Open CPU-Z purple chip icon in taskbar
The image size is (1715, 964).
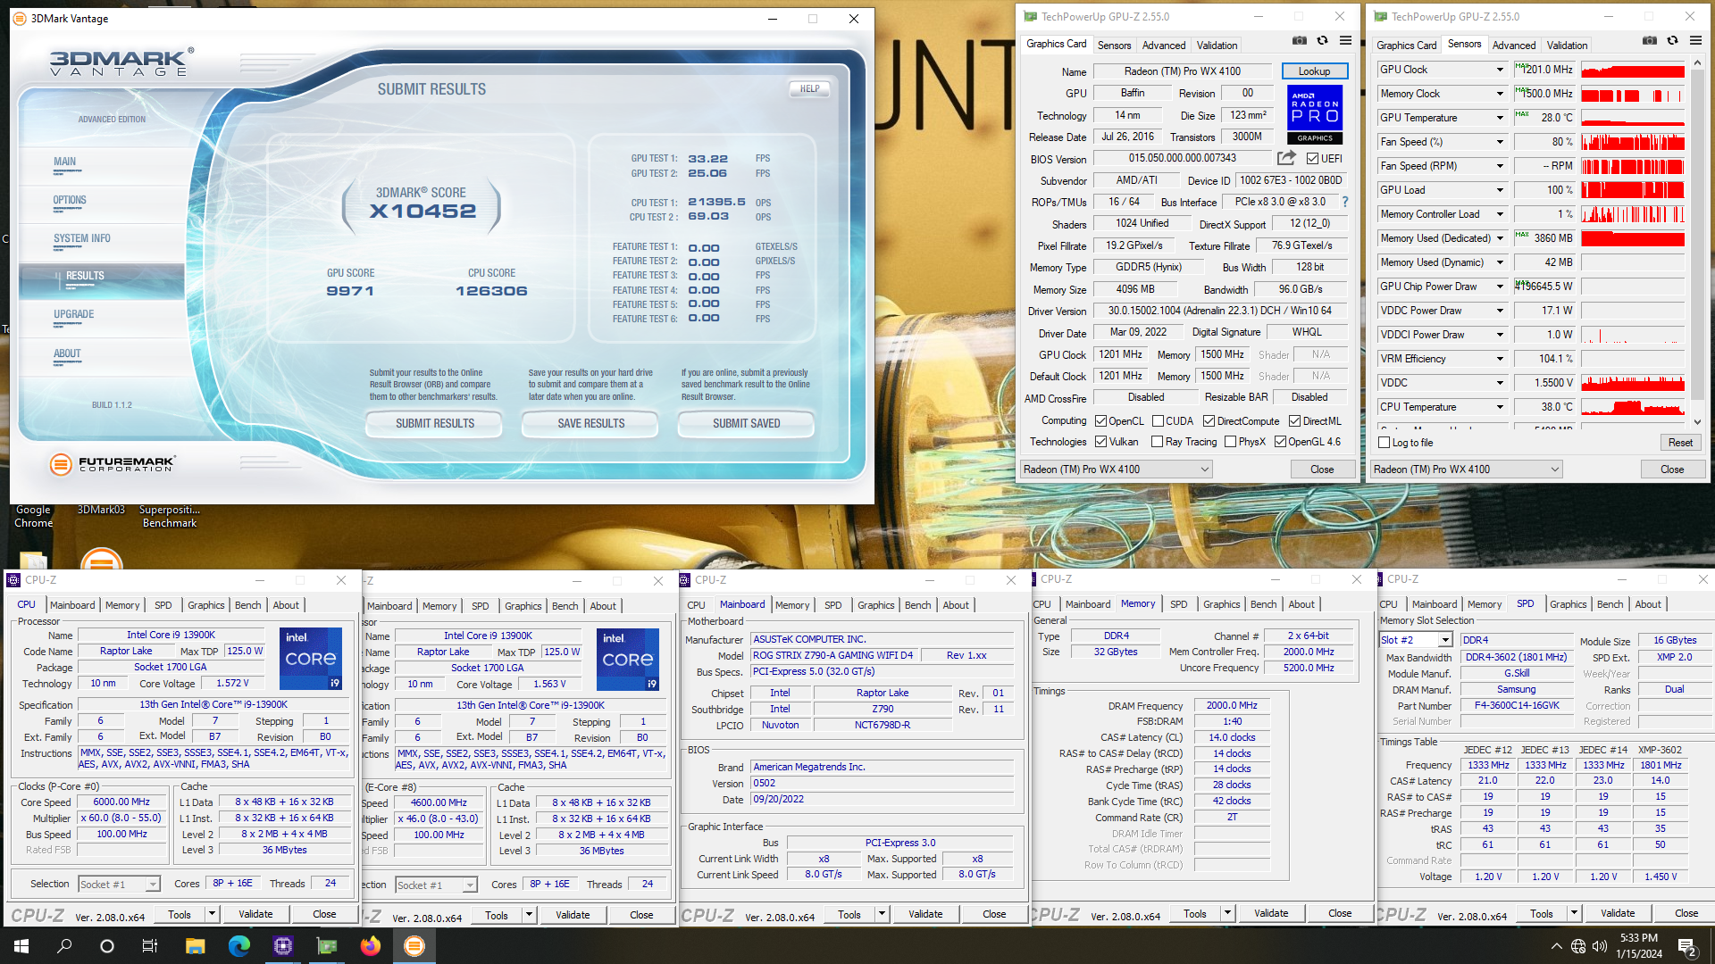(282, 946)
